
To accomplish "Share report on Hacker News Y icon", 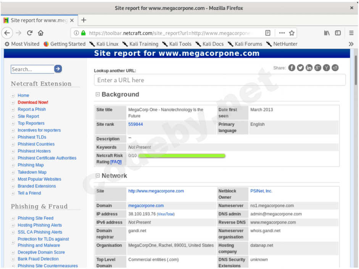I will coord(326,68).
